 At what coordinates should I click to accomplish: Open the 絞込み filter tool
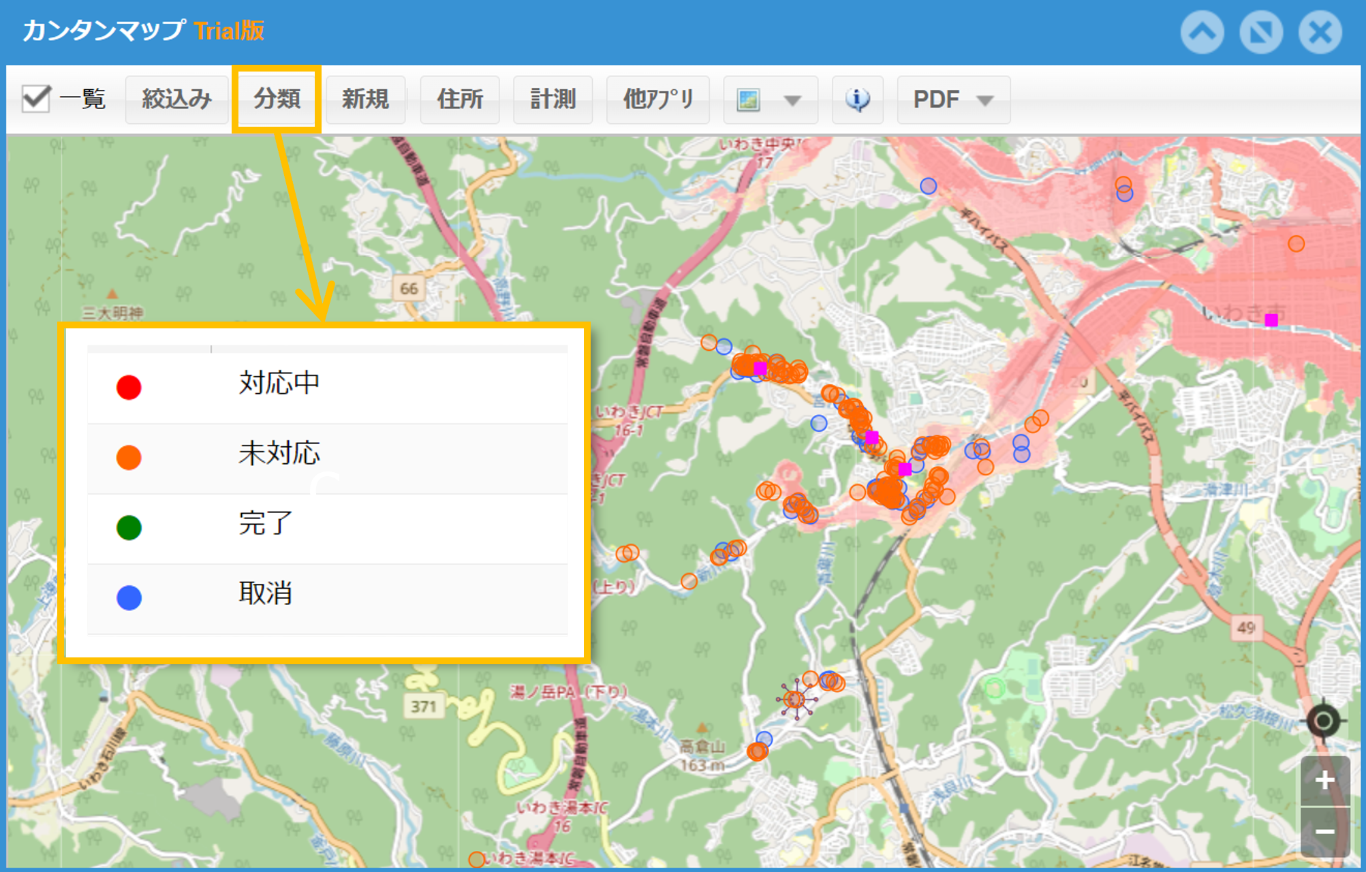click(x=176, y=99)
